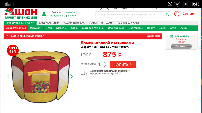Viewport: 202px width, 113px height.
Task: Open the Бытовая техника category
Action: click(93, 28)
